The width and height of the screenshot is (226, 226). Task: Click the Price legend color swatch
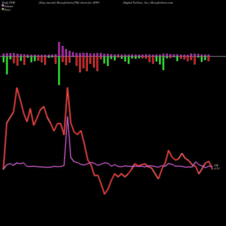click(x=3, y=9)
